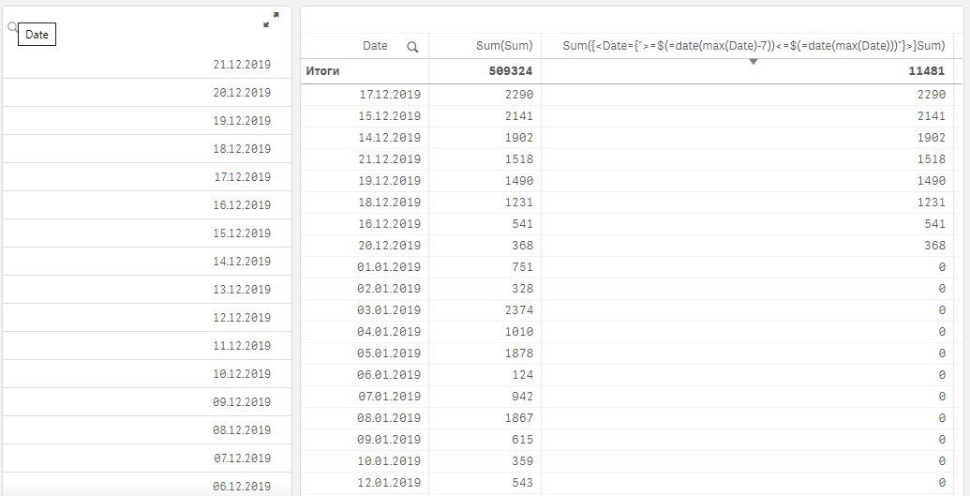970x496 pixels.
Task: Select 11.12.2019 in the Date filter list
Action: tap(241, 346)
